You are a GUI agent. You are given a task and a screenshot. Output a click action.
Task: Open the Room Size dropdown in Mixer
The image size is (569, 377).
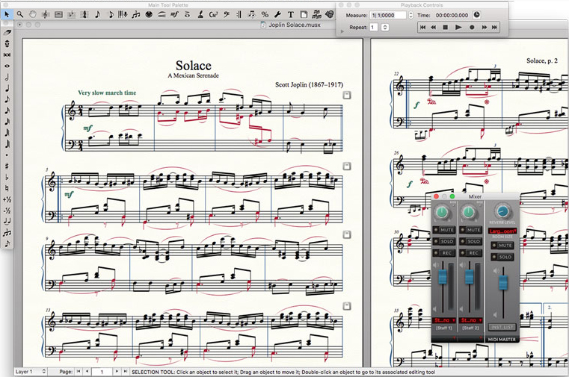click(504, 231)
